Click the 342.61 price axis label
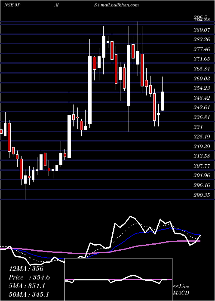Image resolution: width=215 pixels, height=301 pixels. click(x=202, y=107)
